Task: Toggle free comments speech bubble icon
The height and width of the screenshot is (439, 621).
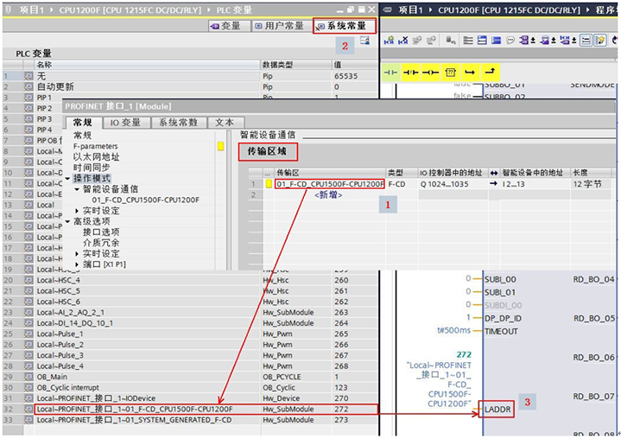Action: (510, 40)
